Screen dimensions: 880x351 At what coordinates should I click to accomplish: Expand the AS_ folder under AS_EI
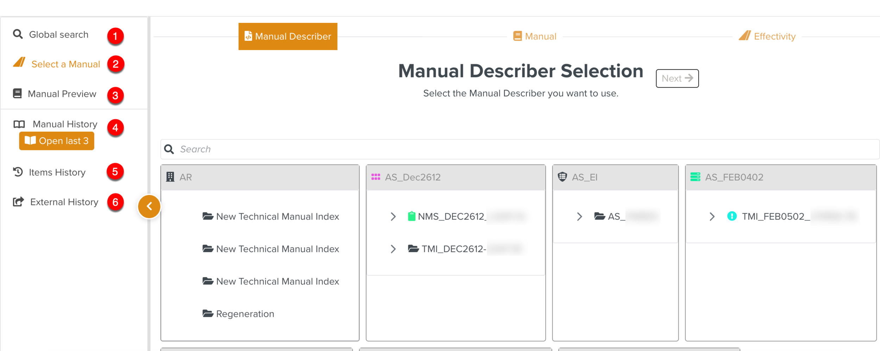[579, 217]
